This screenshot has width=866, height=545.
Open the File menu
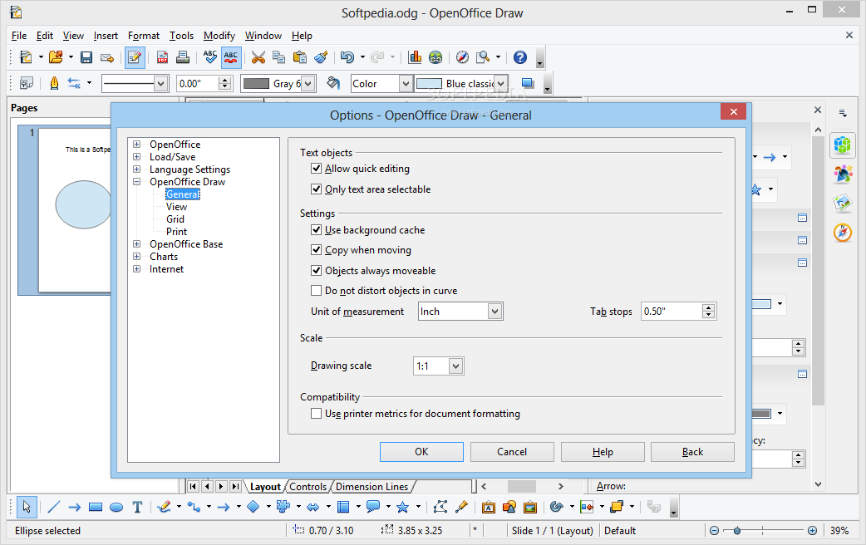[19, 36]
